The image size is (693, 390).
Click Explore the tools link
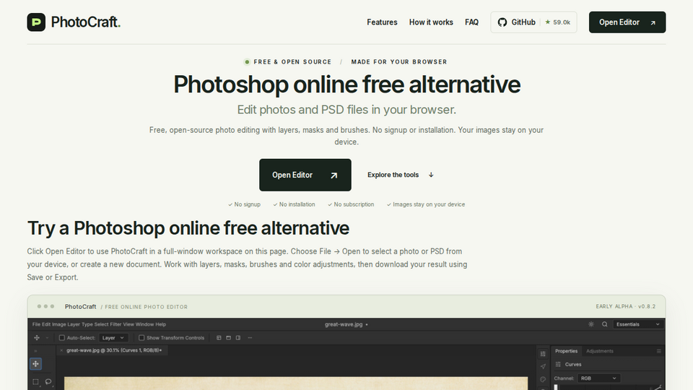click(x=401, y=175)
